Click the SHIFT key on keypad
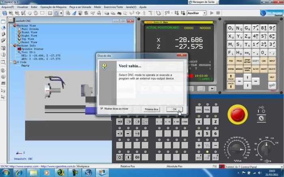Image resolution: width=284 pixels, height=177 pixels. point(256,61)
